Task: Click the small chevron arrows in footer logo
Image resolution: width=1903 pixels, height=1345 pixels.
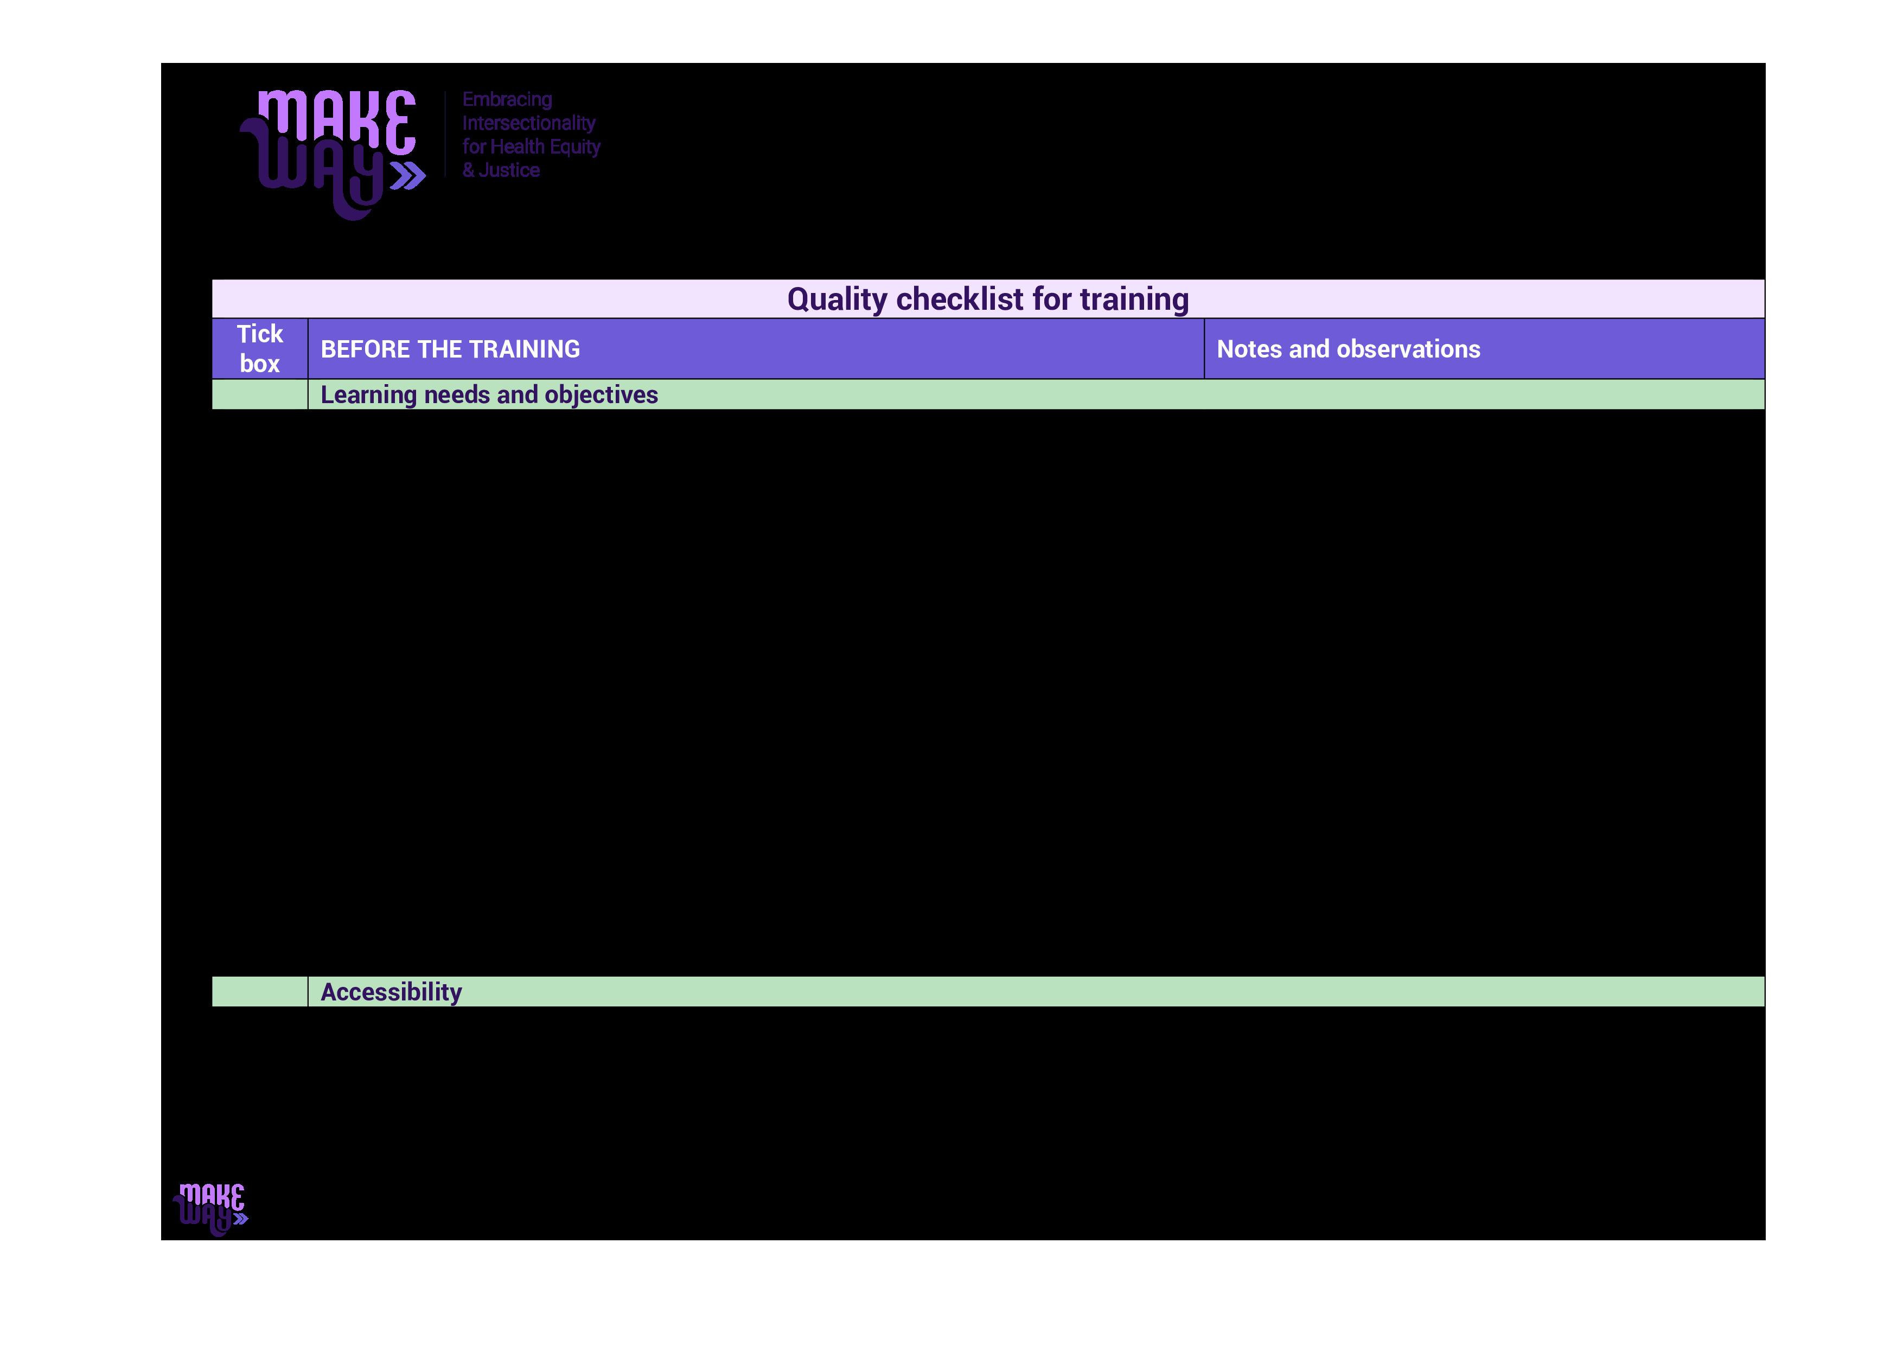Action: pos(241,1219)
